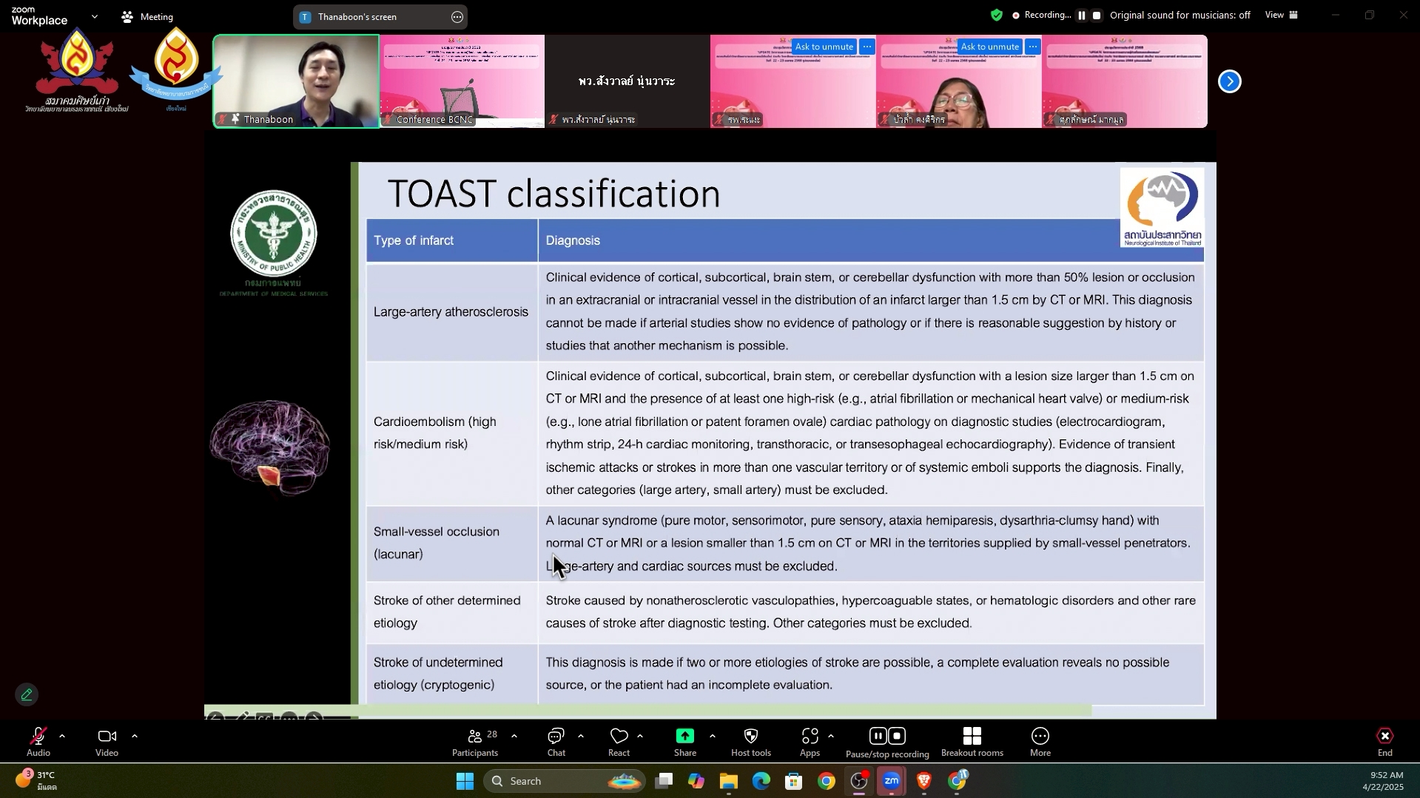Ask to unmute รพ.ระแงะ participant
Image resolution: width=1420 pixels, height=798 pixels.
[x=824, y=47]
